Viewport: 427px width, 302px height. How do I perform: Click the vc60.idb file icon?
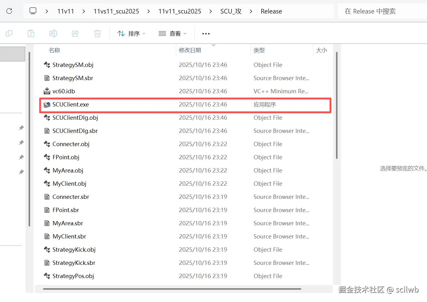pos(47,91)
